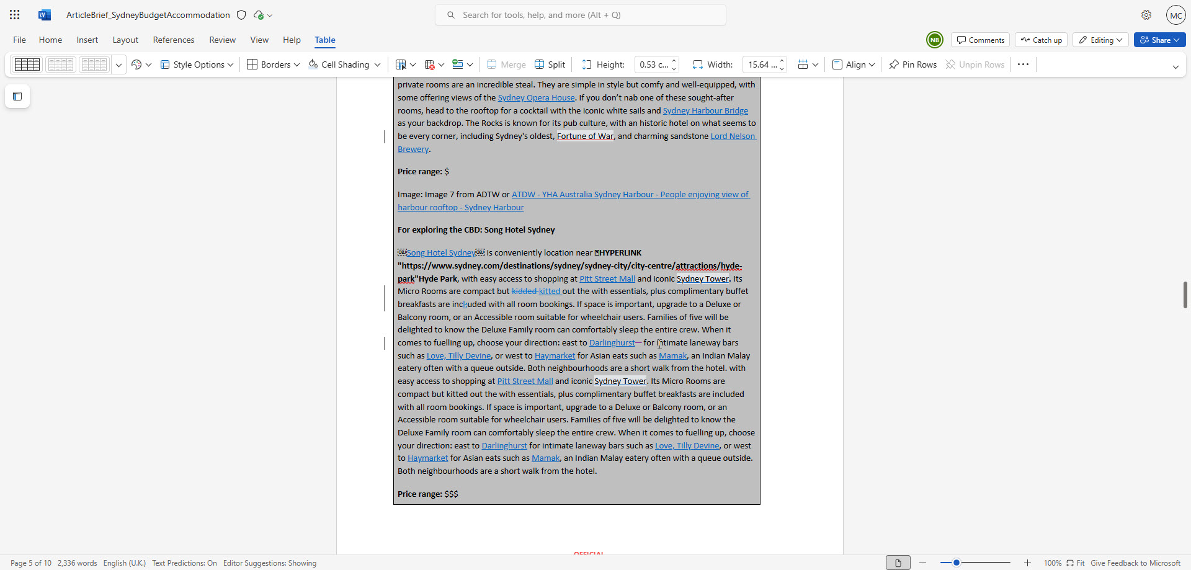Screen dimensions: 1191x570
Task: Toggle Text Predictions: On in status bar
Action: (x=184, y=563)
